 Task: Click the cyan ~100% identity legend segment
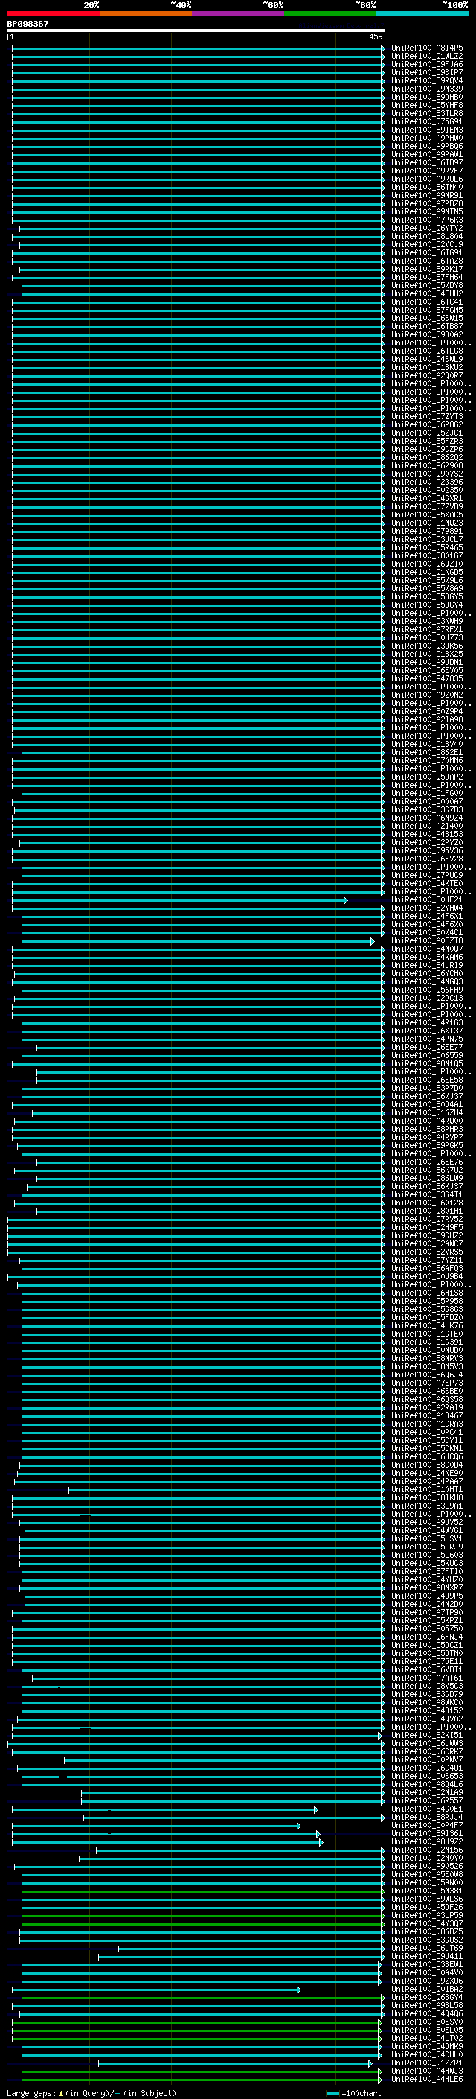(422, 13)
